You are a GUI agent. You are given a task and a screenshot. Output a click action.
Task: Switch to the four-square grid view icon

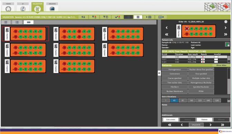[138, 17]
